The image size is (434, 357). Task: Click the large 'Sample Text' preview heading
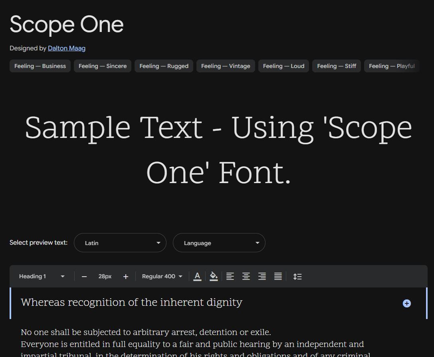click(x=219, y=150)
